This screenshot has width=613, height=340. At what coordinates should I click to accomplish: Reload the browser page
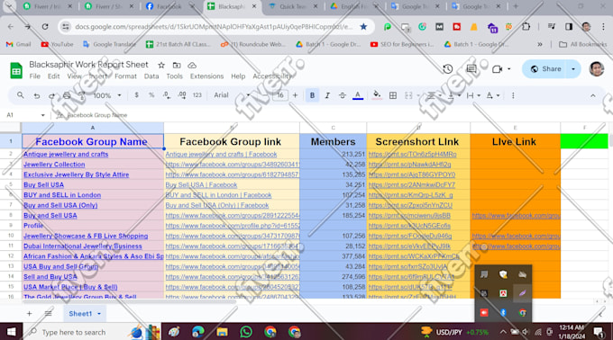point(45,26)
